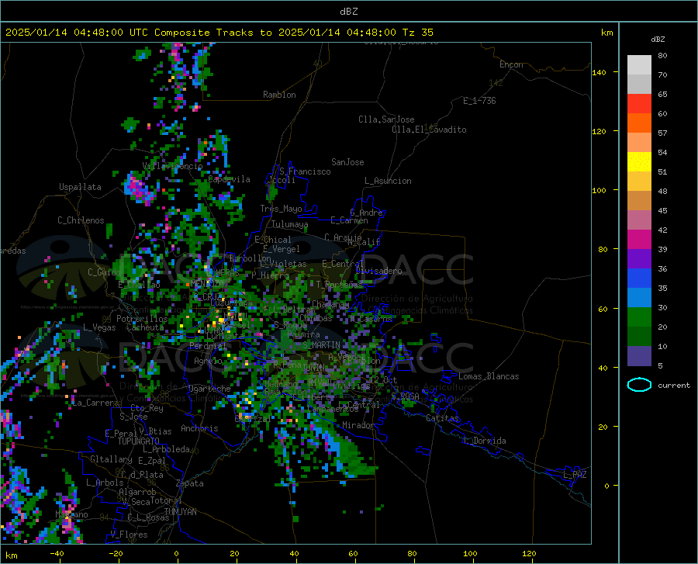698x564 pixels.
Task: Click the E_1-736 map label
Action: (479, 101)
